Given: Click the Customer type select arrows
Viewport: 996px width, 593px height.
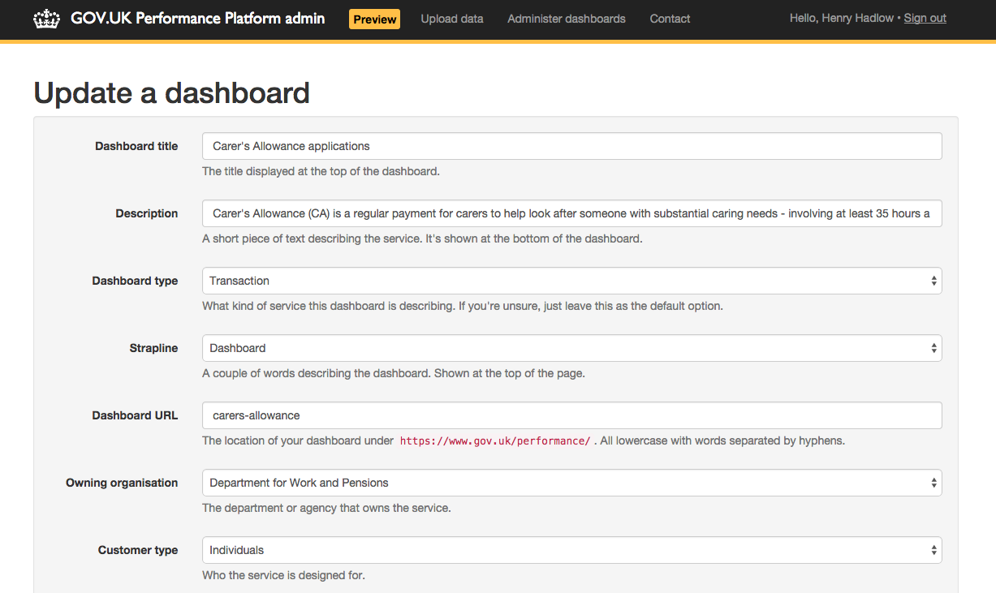Looking at the screenshot, I should (x=934, y=549).
